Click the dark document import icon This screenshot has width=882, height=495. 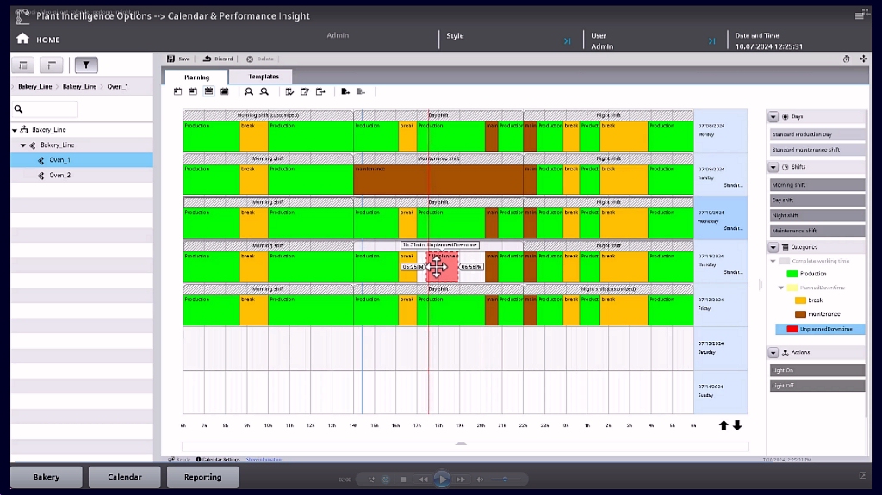(x=345, y=91)
